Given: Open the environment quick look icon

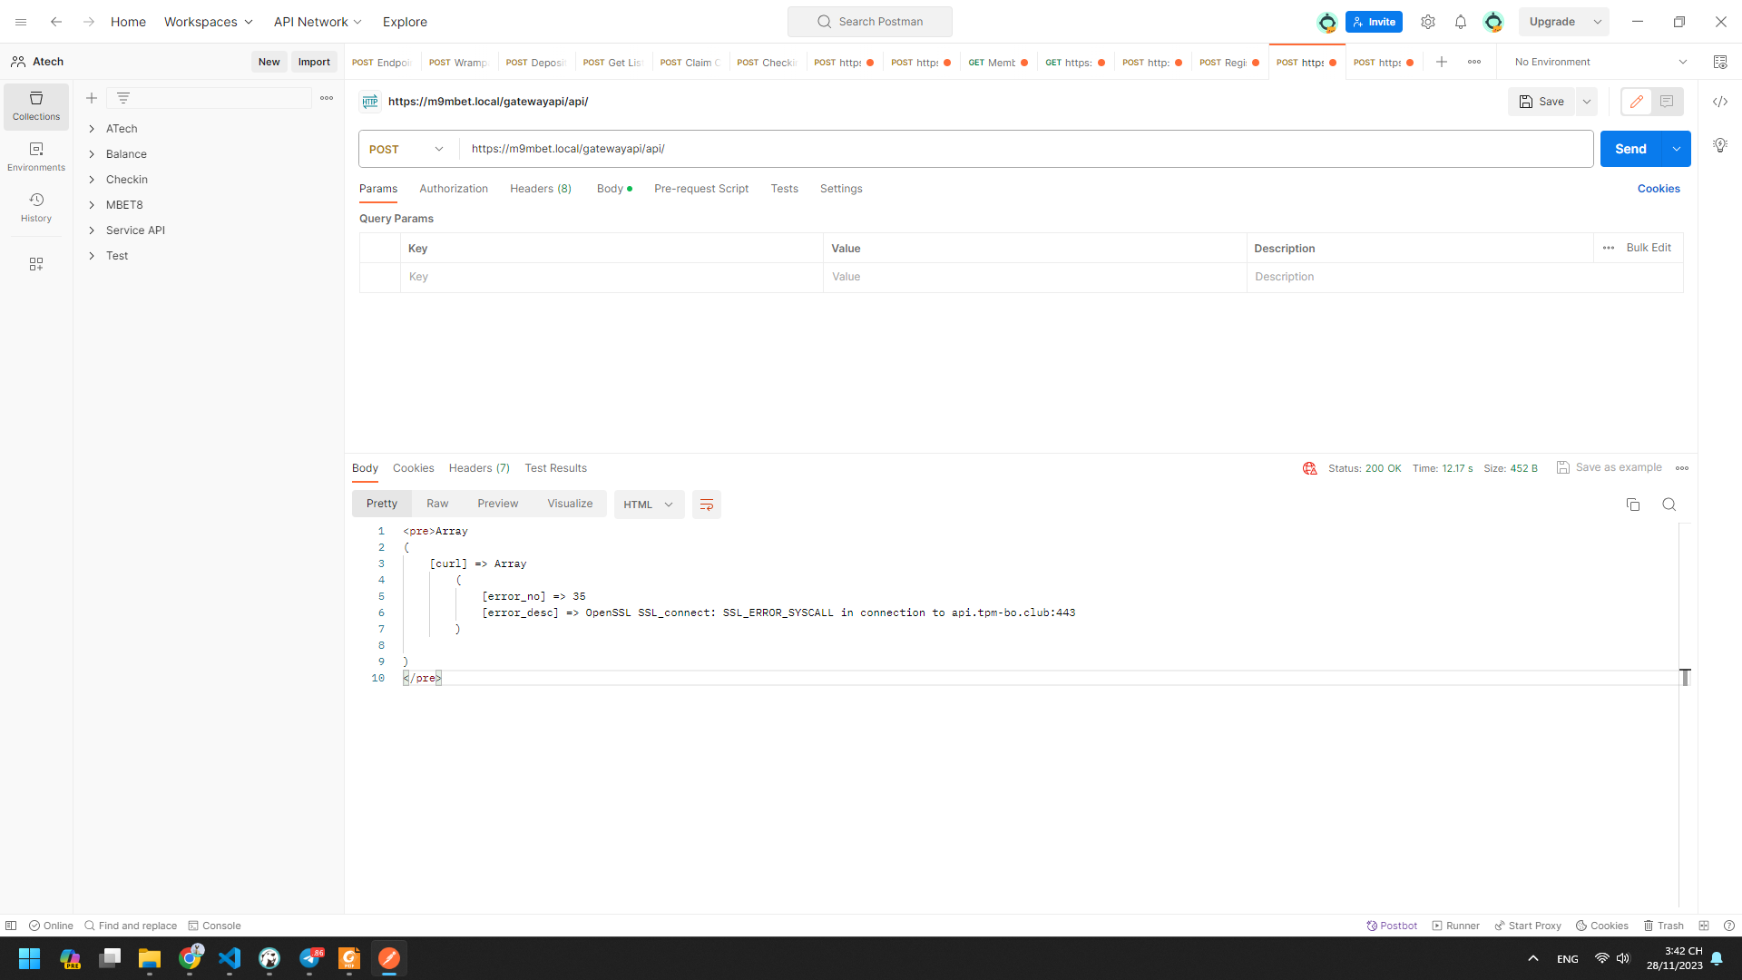Looking at the screenshot, I should [1720, 62].
